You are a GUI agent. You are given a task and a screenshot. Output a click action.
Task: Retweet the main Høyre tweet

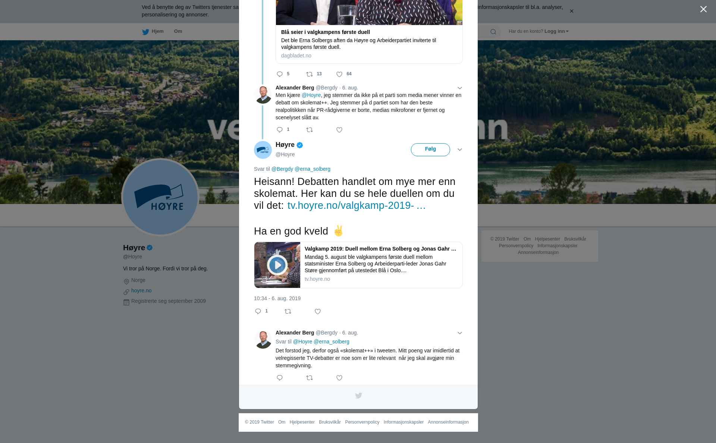(x=288, y=311)
